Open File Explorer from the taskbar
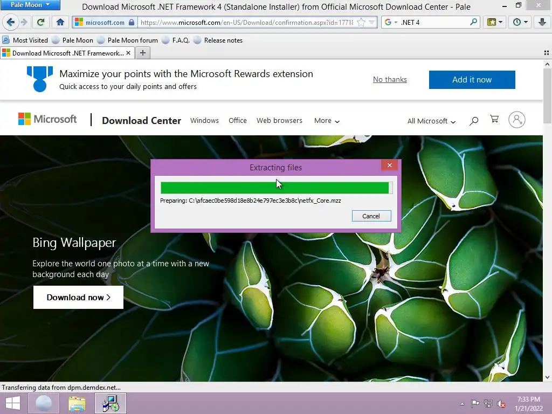 tap(77, 403)
